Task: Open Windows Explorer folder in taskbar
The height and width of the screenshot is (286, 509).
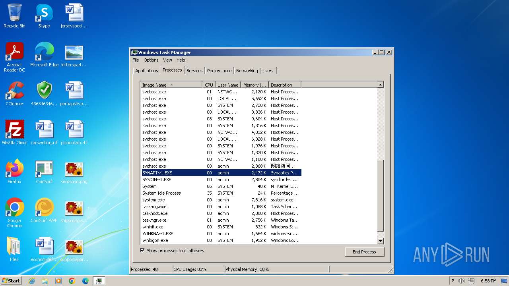Action: point(45,281)
